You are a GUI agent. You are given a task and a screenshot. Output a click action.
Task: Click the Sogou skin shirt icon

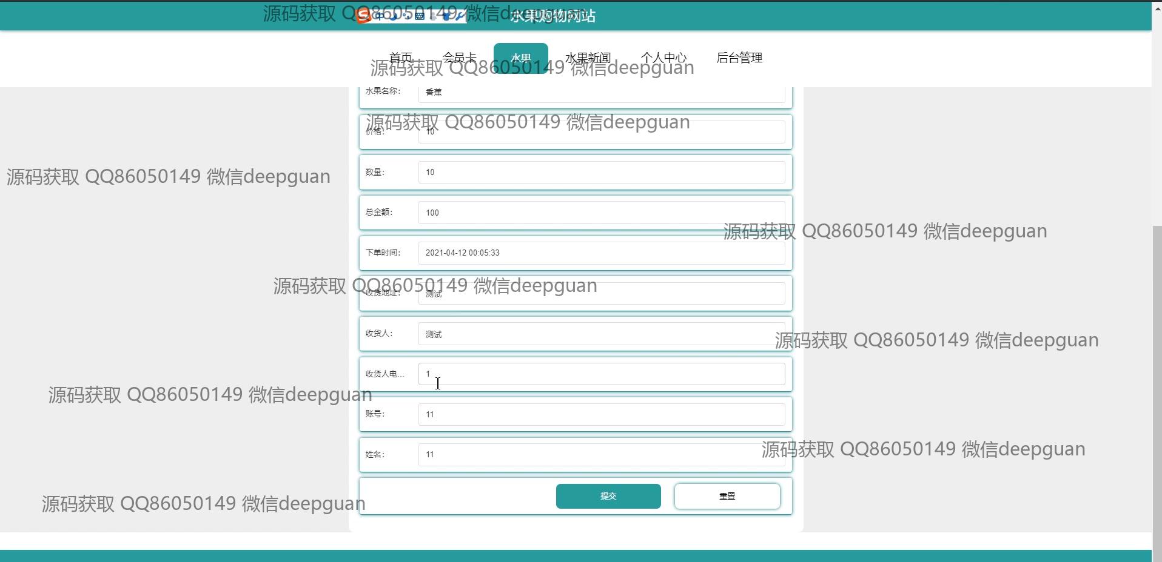pos(446,16)
